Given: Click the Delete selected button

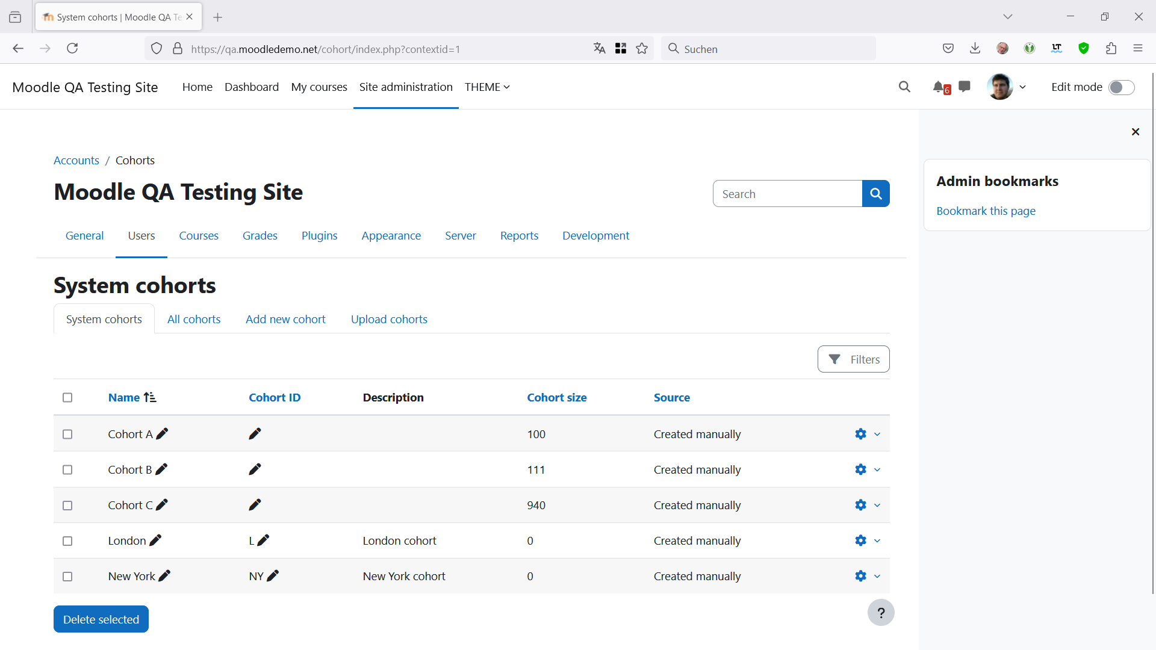Looking at the screenshot, I should point(101,619).
